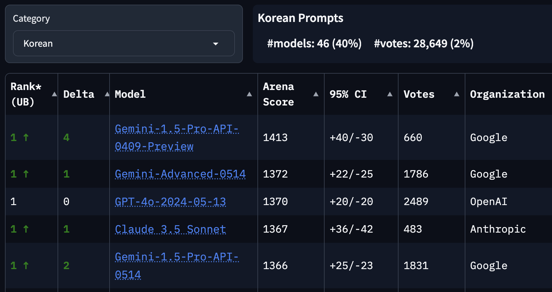This screenshot has width=552, height=292.
Task: Select the 1370 score cell for GPT-4o
Action: 275,202
